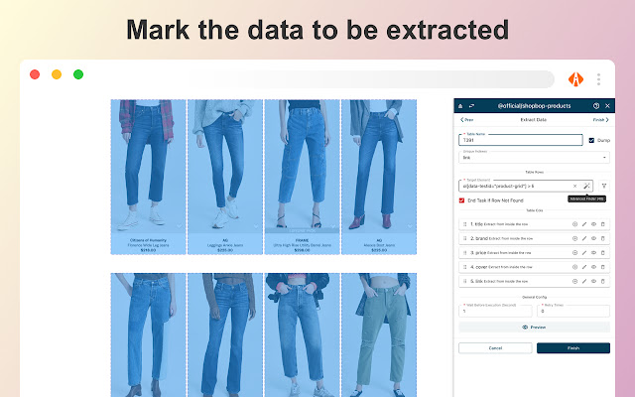
Task: Open the help icon in panel header
Action: [x=596, y=106]
